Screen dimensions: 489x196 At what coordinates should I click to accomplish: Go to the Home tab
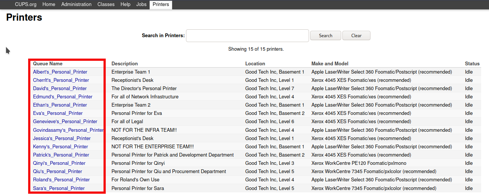pyautogui.click(x=49, y=5)
